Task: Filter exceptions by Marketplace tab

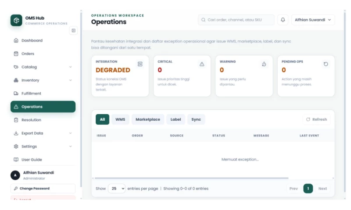Action: (x=148, y=119)
